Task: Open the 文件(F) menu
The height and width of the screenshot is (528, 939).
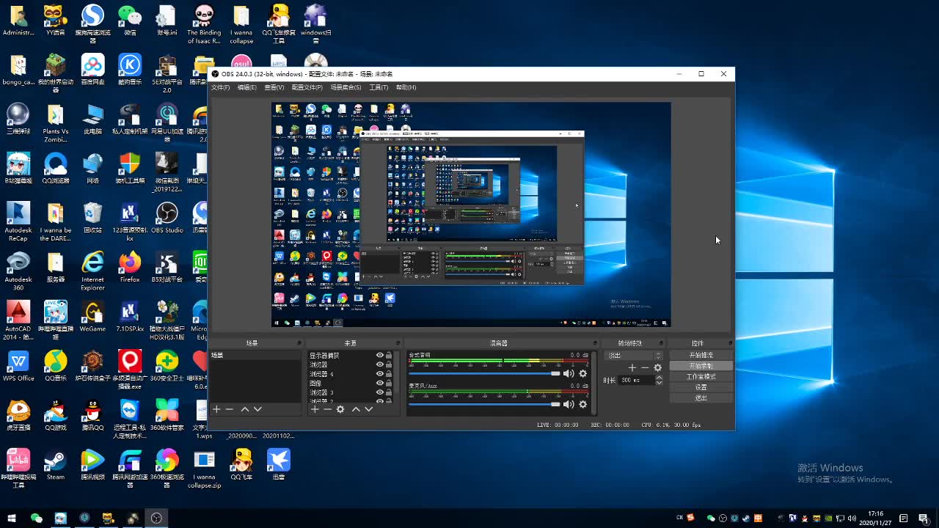Action: point(220,87)
